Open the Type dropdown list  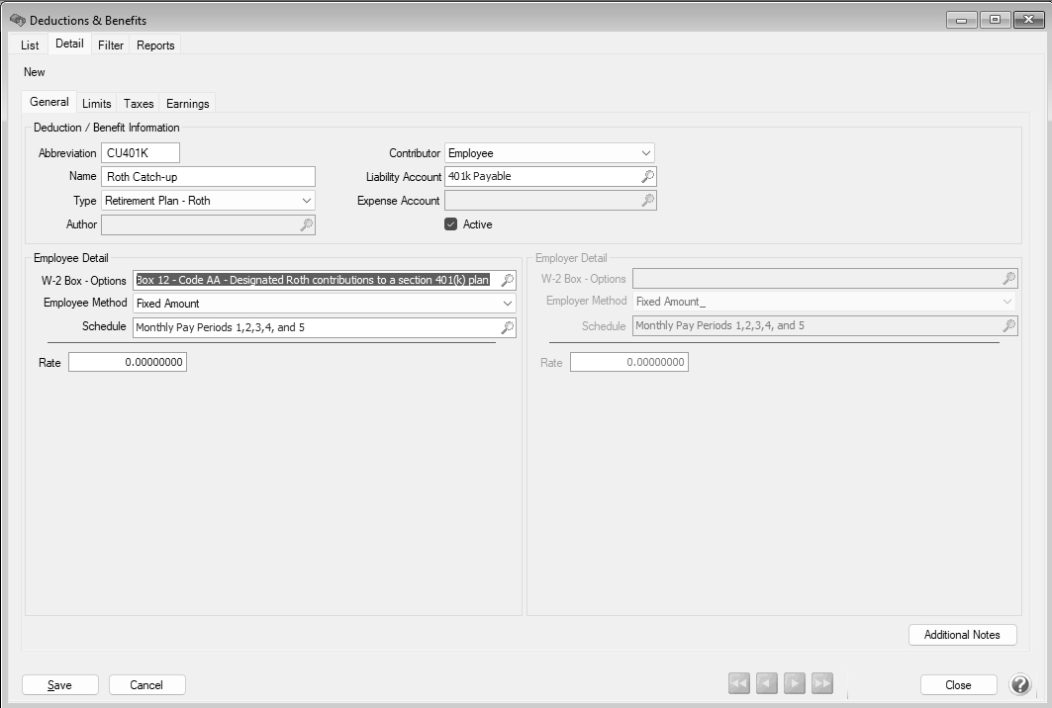[x=306, y=201]
